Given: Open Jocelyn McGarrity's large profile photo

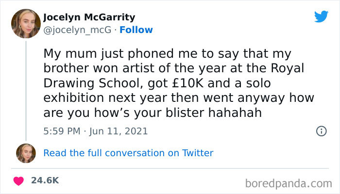Looking at the screenshot, I should 26,23.
